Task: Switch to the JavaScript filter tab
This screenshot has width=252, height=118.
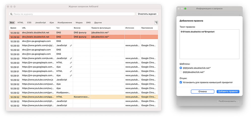Action: point(41,23)
